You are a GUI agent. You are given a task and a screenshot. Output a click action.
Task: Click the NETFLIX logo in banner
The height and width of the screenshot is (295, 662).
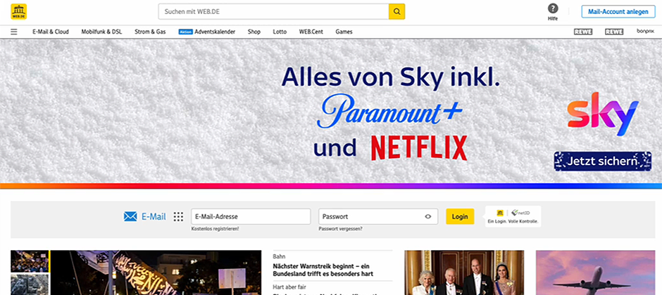point(419,148)
